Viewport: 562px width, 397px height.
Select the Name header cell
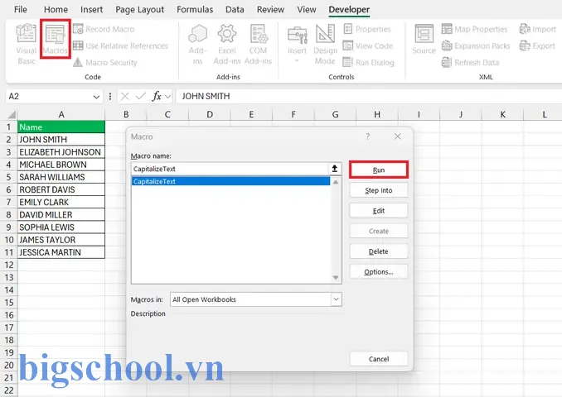61,127
